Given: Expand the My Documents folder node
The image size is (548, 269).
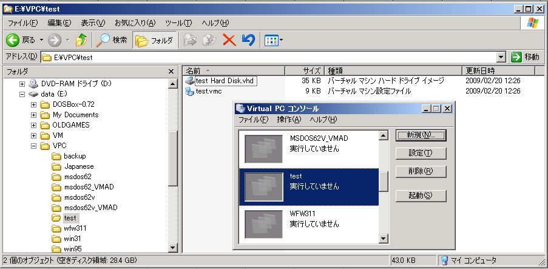Looking at the screenshot, I should point(33,115).
